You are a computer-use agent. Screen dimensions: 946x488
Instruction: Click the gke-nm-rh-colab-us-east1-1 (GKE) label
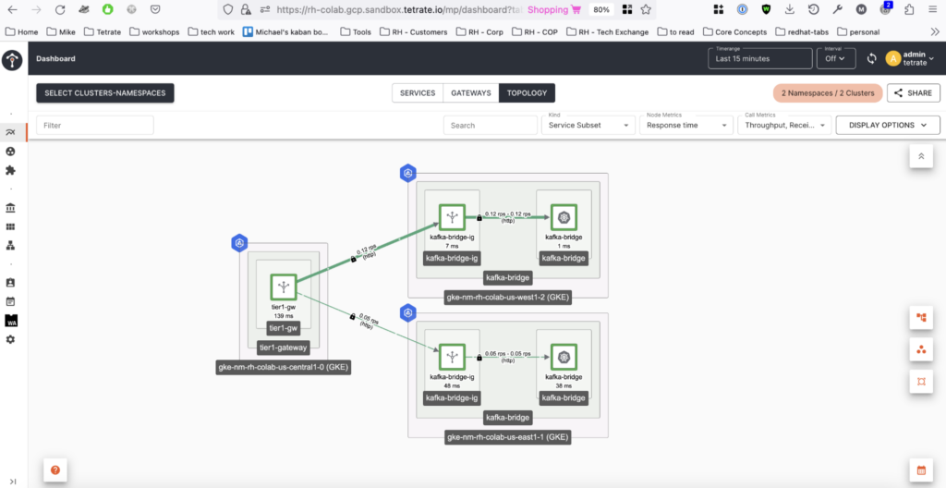508,437
